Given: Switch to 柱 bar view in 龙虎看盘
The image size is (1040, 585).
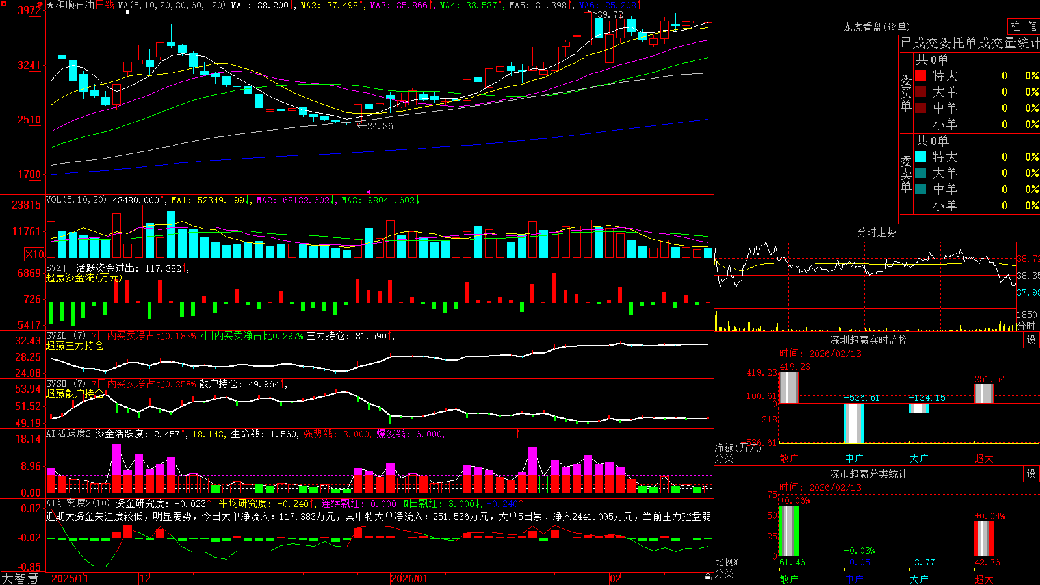Looking at the screenshot, I should (1015, 26).
